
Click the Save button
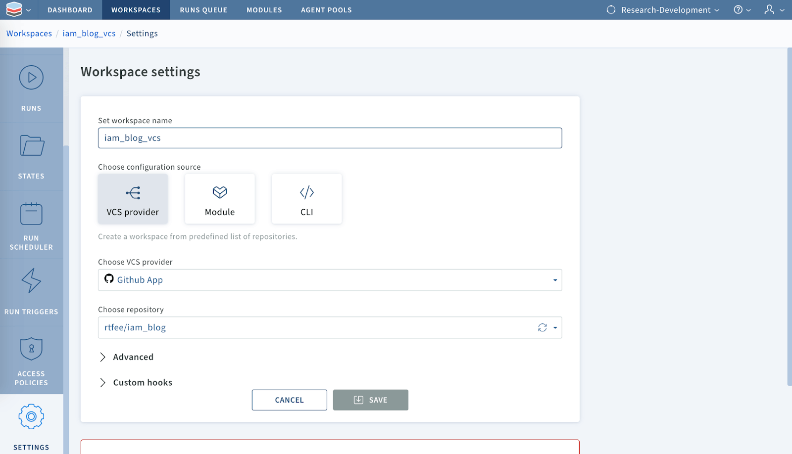[x=371, y=400]
